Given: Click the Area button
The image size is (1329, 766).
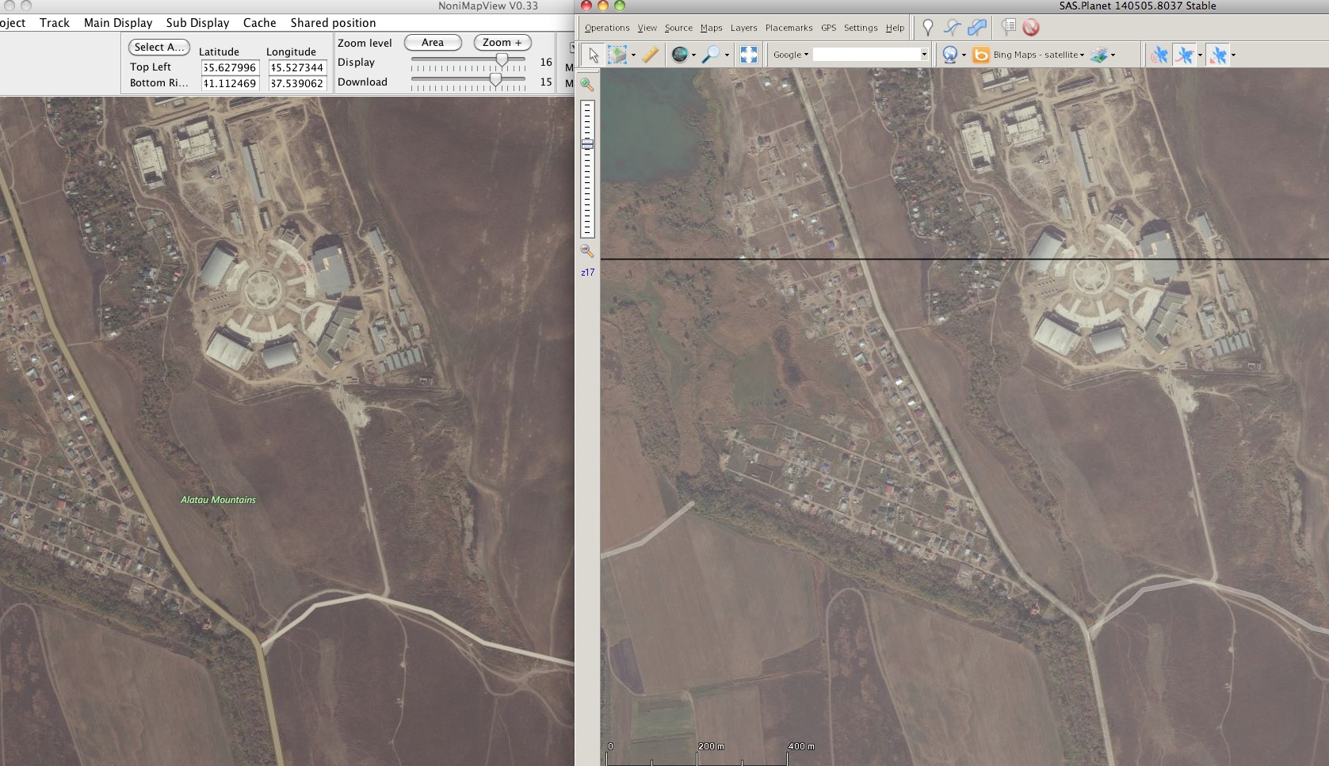Looking at the screenshot, I should tap(433, 43).
